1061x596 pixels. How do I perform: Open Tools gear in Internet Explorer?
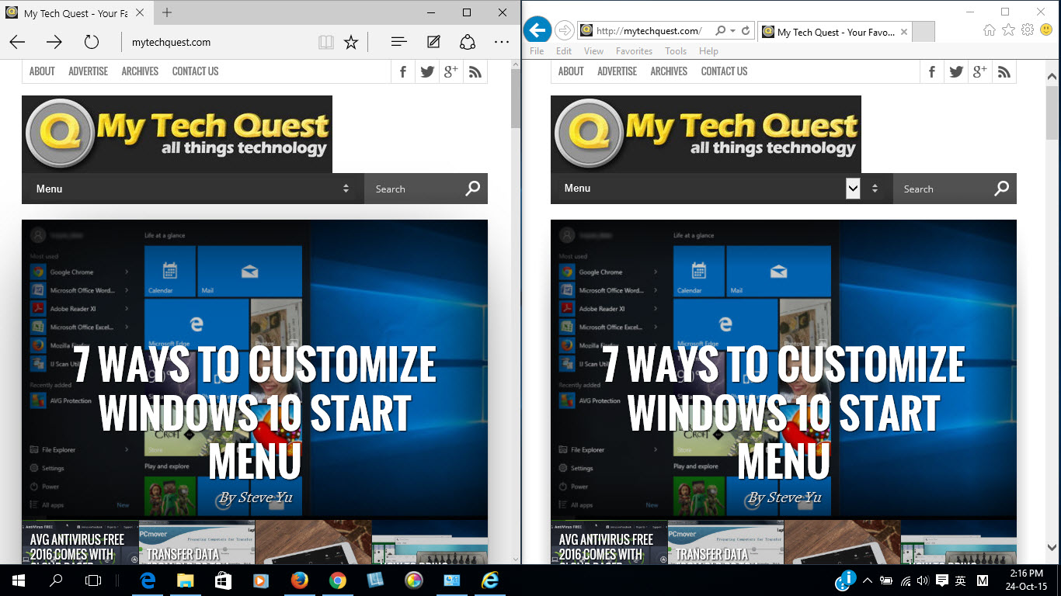click(1027, 30)
